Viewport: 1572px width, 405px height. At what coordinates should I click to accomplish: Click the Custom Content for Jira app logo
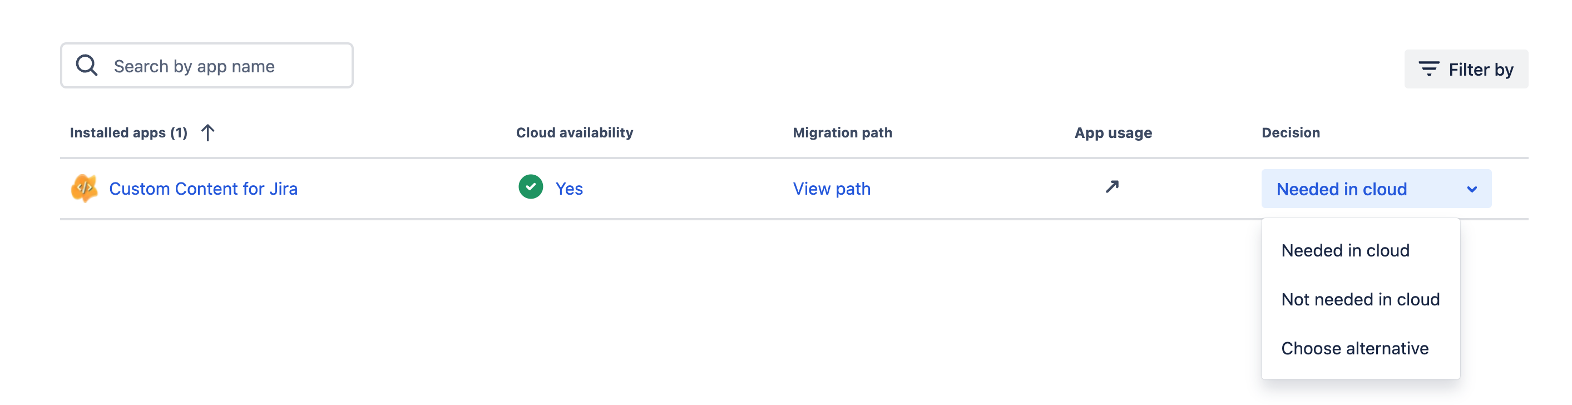coord(84,189)
